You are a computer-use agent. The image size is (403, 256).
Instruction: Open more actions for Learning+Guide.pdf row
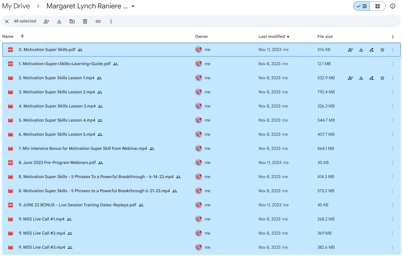pyautogui.click(x=393, y=64)
